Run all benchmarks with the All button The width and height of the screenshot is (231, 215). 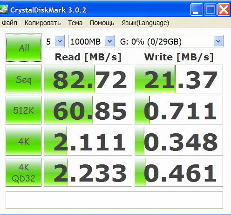tap(23, 48)
